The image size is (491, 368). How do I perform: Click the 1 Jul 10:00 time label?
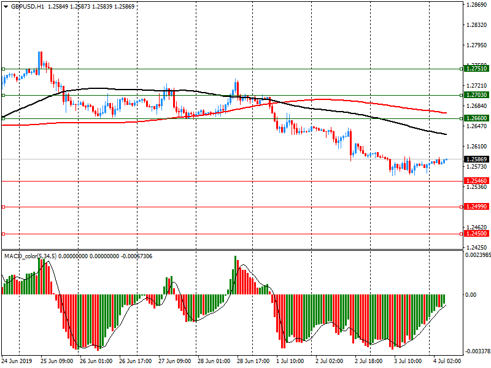tap(290, 361)
